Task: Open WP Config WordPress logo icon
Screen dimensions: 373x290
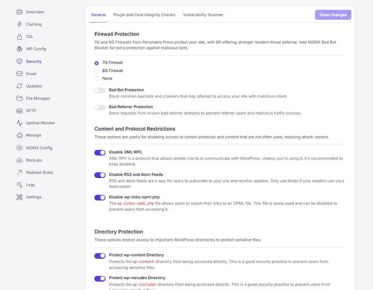Action: point(20,49)
